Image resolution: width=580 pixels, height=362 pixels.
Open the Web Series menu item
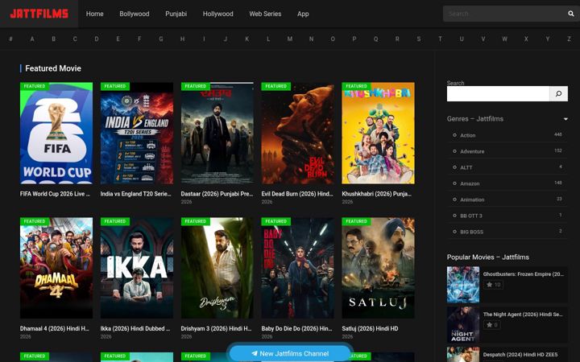265,14
